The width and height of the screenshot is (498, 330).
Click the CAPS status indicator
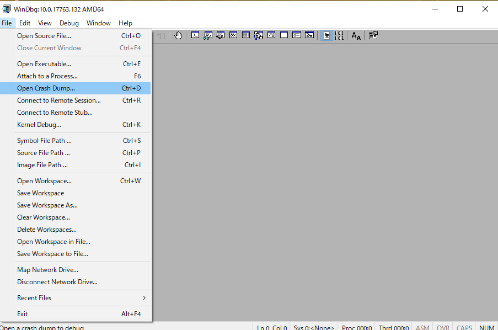(x=464, y=327)
